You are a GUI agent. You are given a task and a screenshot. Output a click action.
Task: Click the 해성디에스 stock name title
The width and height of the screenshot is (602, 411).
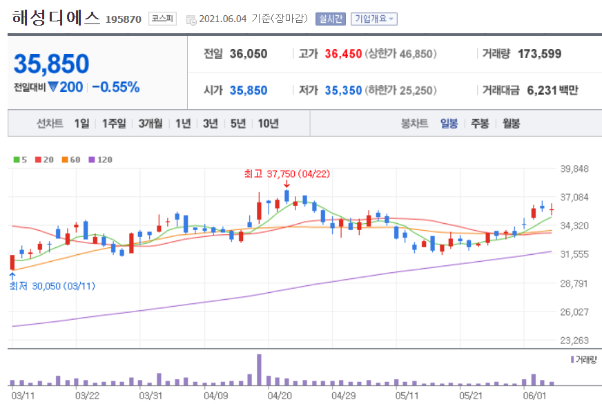(56, 18)
